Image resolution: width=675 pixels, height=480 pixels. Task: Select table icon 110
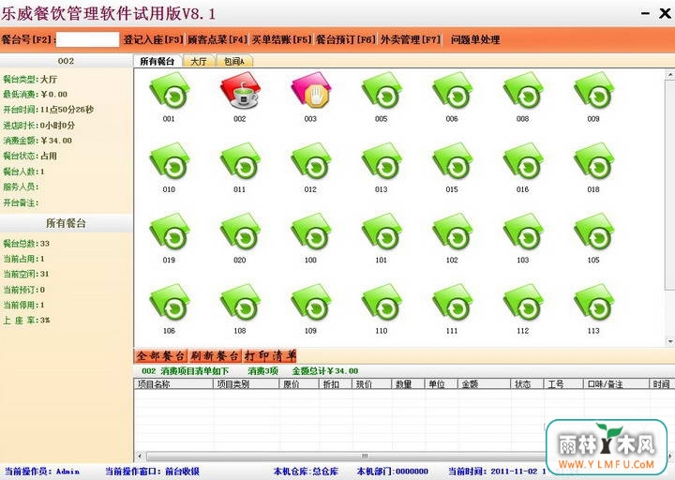(x=382, y=303)
